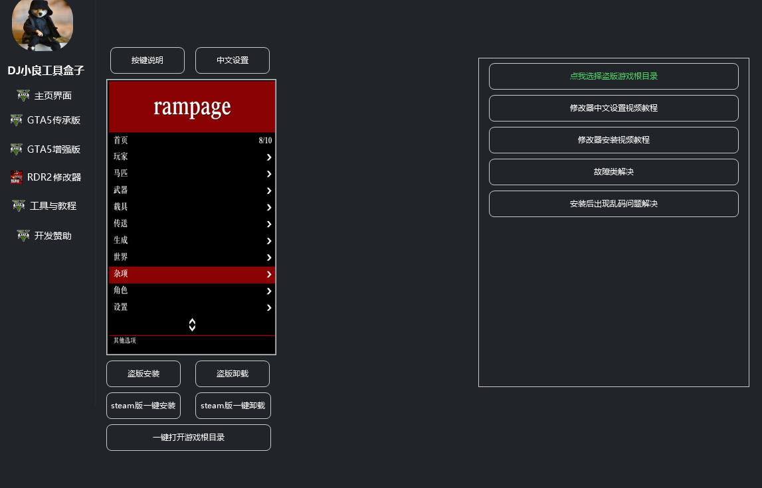The image size is (762, 488).
Task: Open the 故障类解决 help
Action: pos(614,172)
